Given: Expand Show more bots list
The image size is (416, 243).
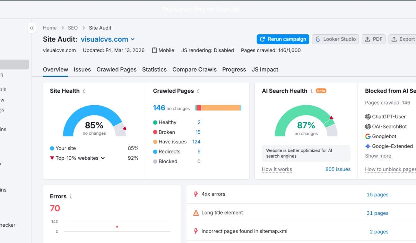Looking at the screenshot, I should (x=378, y=156).
